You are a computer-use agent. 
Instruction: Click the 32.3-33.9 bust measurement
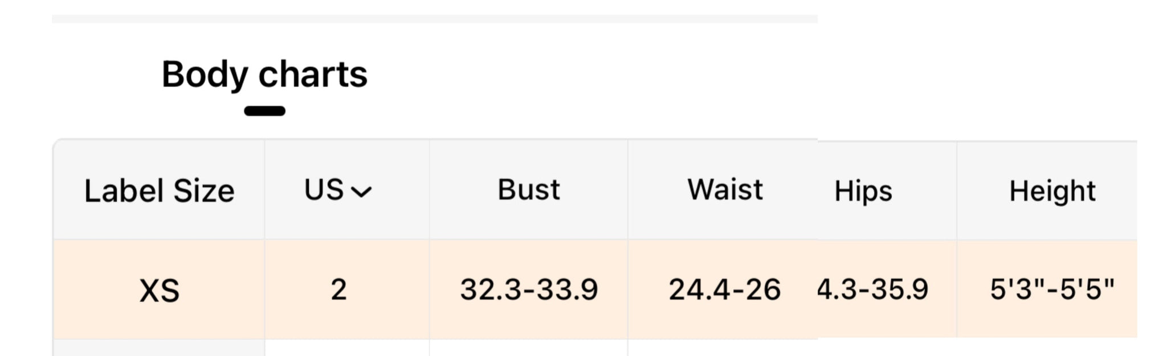tap(528, 289)
